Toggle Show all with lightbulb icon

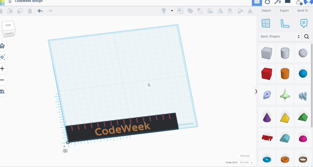click(x=164, y=11)
